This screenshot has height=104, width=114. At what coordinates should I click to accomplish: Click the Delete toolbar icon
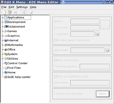click(x=31, y=12)
